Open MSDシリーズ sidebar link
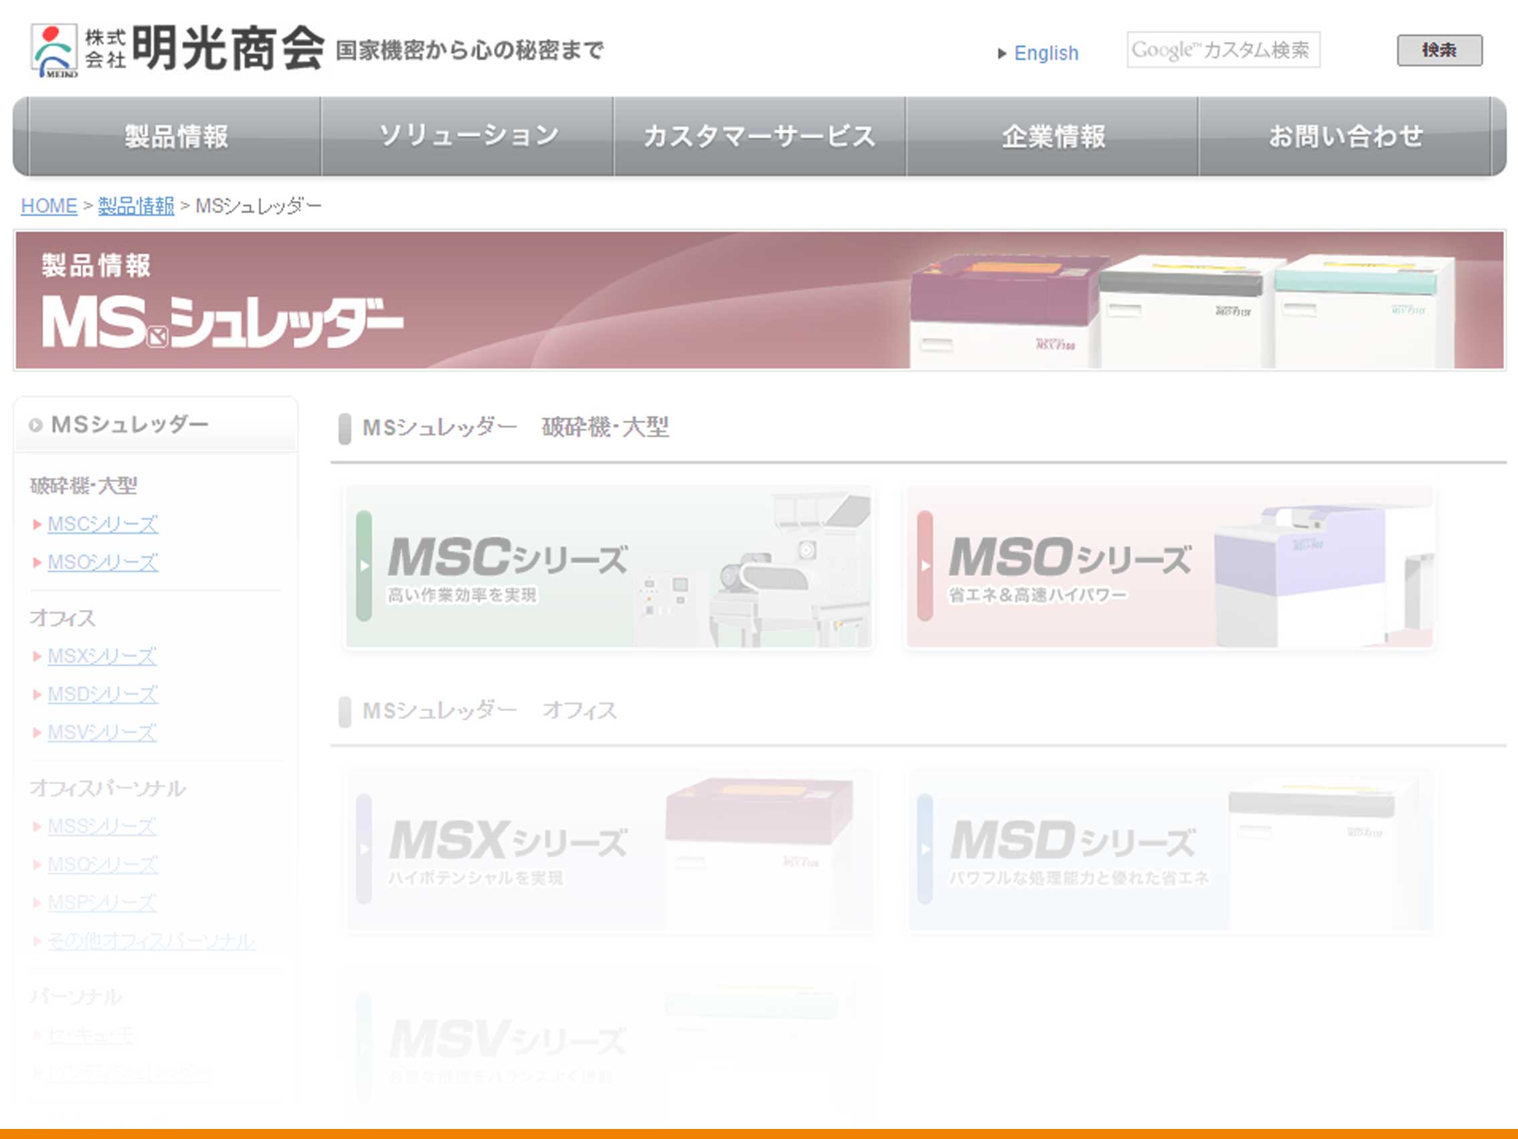Viewport: 1518px width, 1139px height. tap(103, 694)
